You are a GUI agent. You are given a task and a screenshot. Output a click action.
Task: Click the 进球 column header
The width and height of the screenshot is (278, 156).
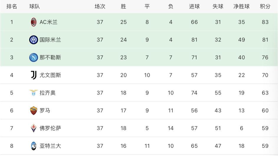pos(194,6)
